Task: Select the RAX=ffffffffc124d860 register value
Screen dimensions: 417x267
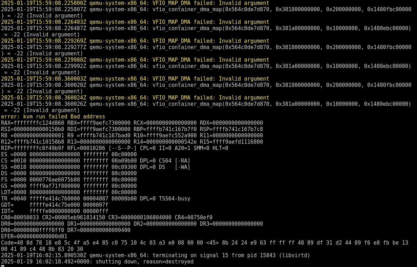Action: point(33,123)
